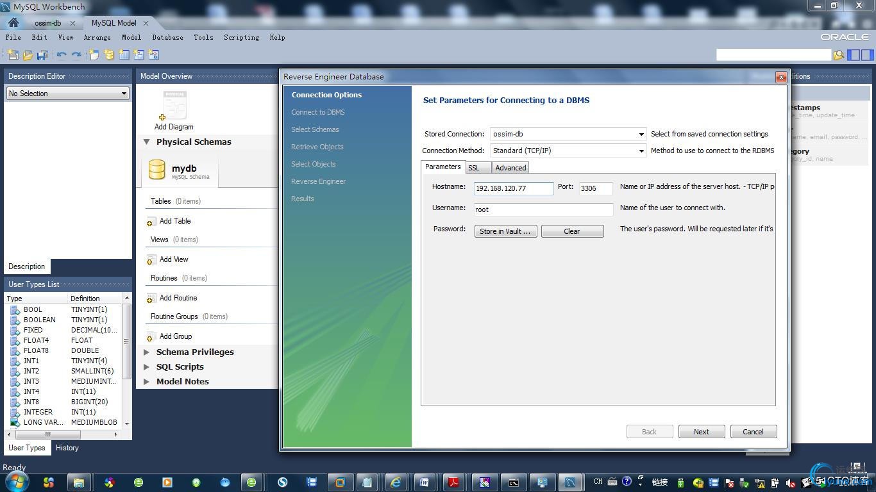
Task: Expand the SQL Scripts section
Action: click(147, 367)
